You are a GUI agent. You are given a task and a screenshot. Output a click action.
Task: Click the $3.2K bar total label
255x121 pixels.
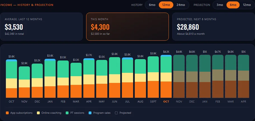(37, 61)
